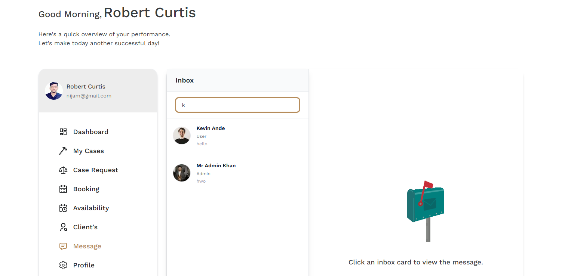Click the Message chat bubble icon

63,246
